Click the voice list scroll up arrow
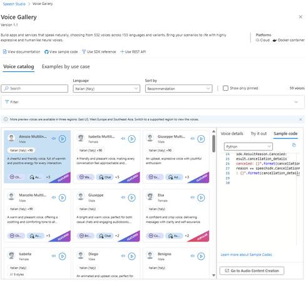 click(213, 131)
